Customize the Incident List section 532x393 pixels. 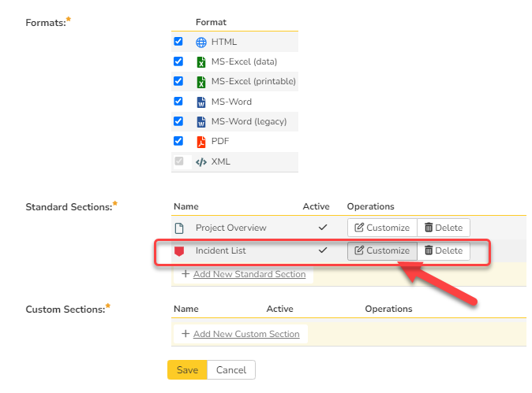[x=382, y=250]
